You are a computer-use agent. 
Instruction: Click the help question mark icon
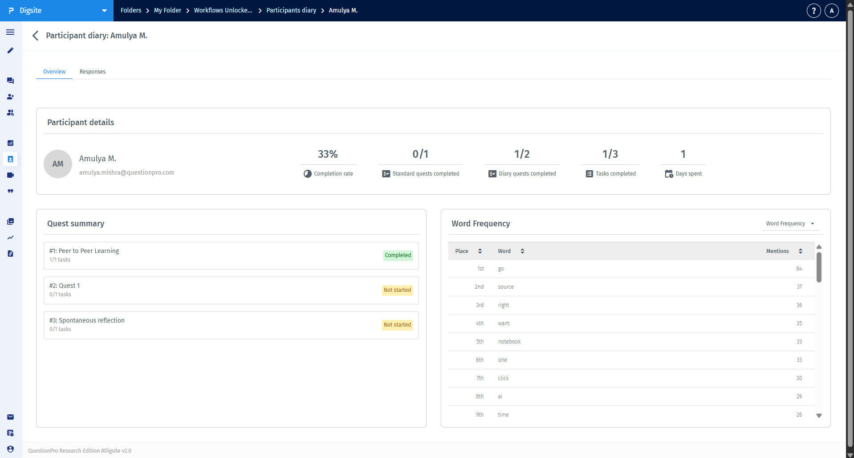tap(813, 11)
